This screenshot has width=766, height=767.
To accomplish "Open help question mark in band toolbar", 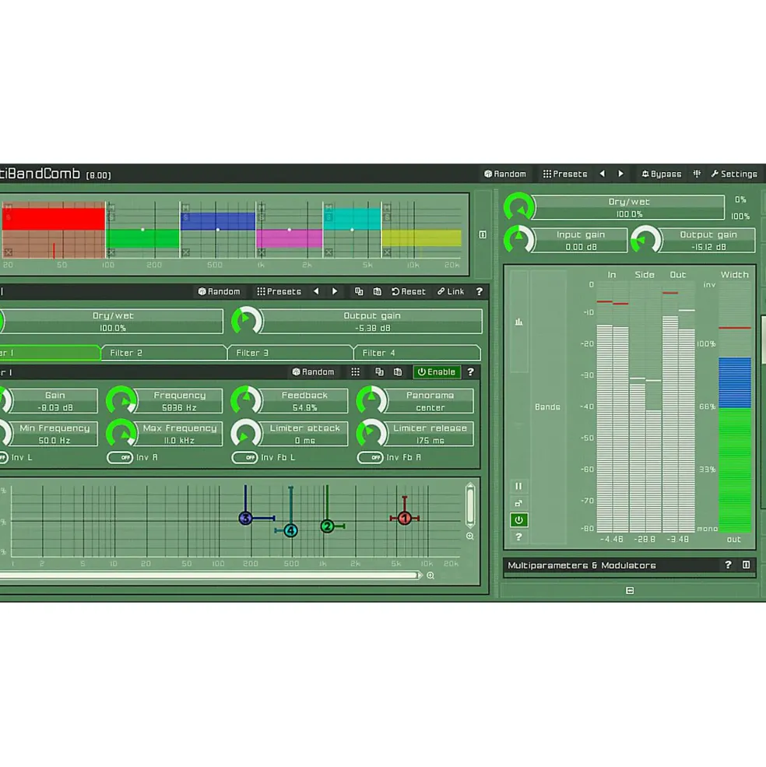I will coord(480,291).
